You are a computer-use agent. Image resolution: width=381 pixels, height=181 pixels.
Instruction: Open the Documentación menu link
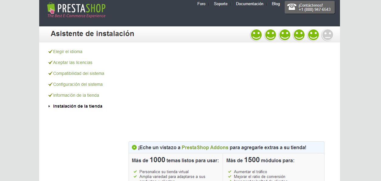(x=250, y=4)
